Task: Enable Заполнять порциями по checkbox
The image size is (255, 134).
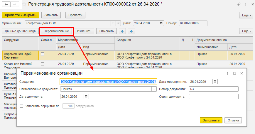Action: click(21, 106)
